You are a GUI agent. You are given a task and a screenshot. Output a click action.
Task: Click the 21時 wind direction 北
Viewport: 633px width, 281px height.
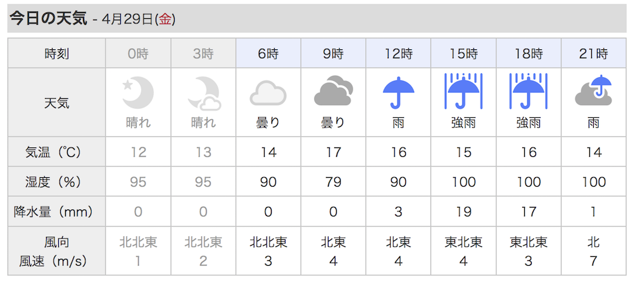coord(594,242)
